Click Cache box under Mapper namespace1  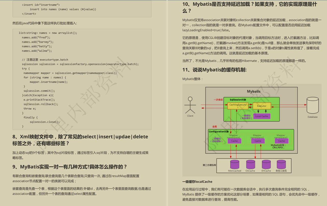point(234,141)
